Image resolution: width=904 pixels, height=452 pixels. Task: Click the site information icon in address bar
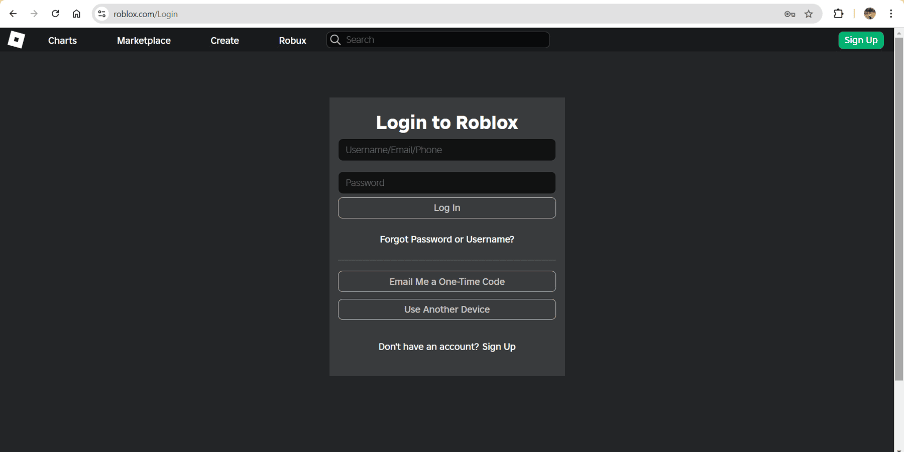(x=101, y=14)
